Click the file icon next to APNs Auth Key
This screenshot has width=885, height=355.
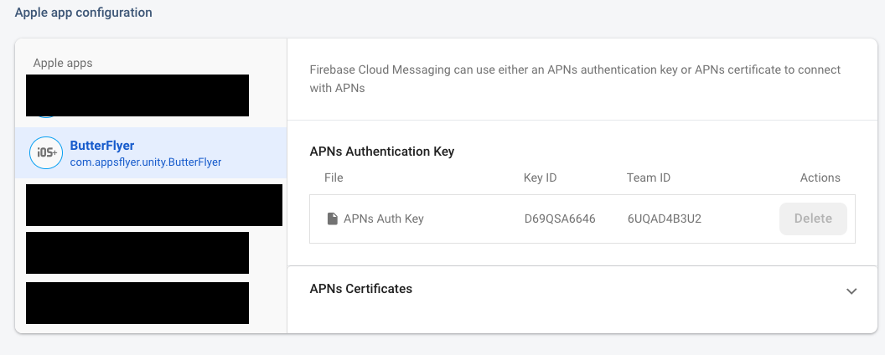pyautogui.click(x=332, y=219)
